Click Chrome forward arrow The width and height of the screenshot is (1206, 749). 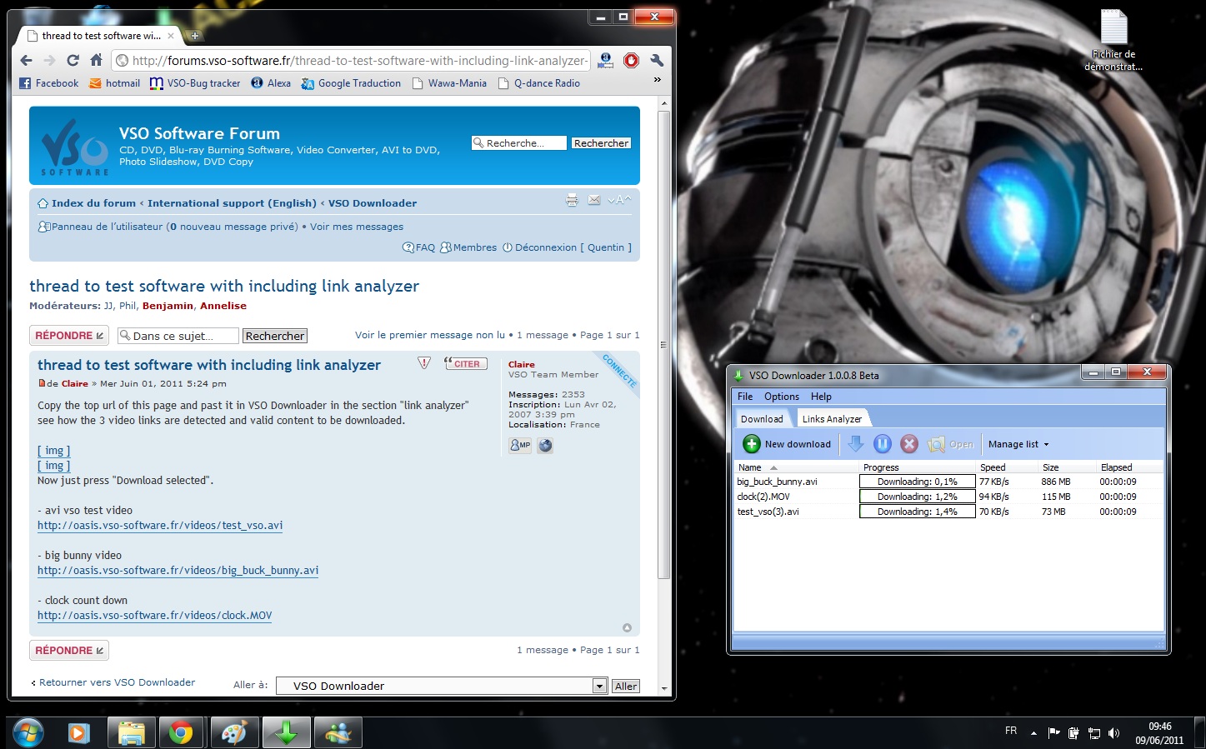coord(49,60)
